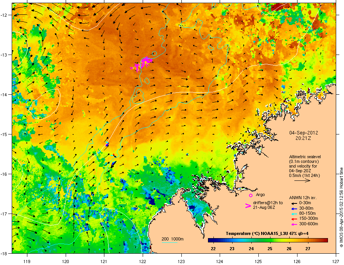The image size is (344, 265).
Task: Click the cyan bathymetry line under 200 1000m
Action: point(170,242)
